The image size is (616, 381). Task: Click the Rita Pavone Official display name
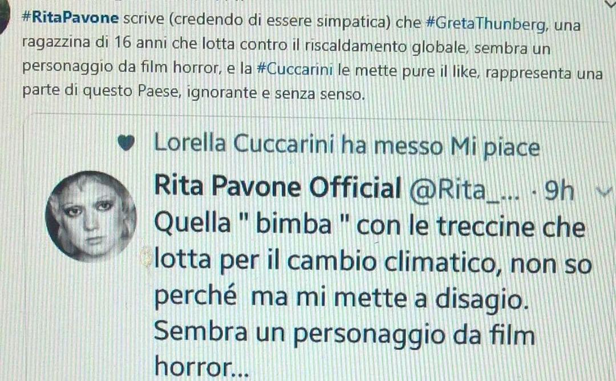pos(278,186)
